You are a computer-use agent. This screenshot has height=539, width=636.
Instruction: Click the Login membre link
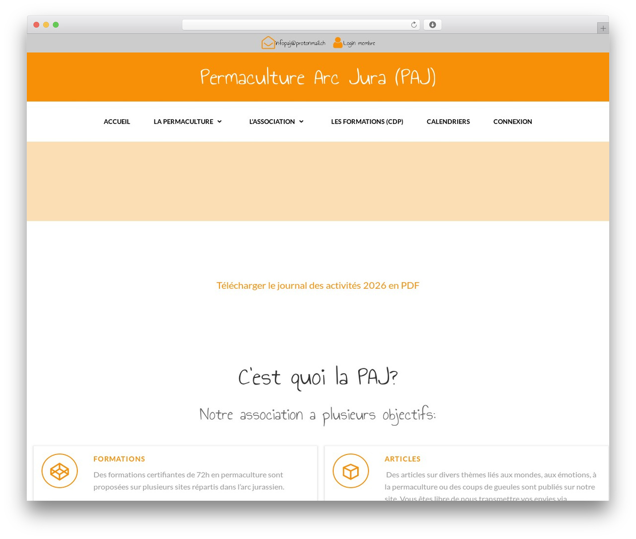coord(359,43)
